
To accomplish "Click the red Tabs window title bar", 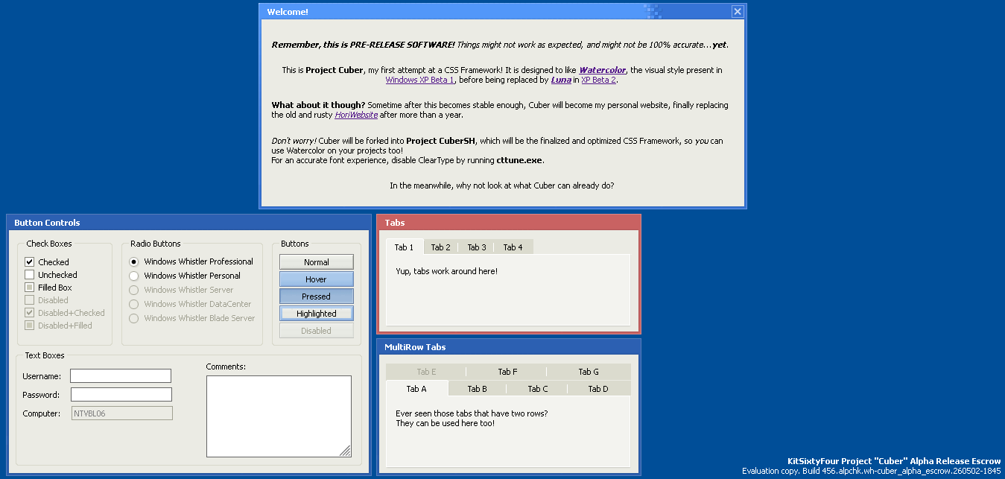I will 509,223.
